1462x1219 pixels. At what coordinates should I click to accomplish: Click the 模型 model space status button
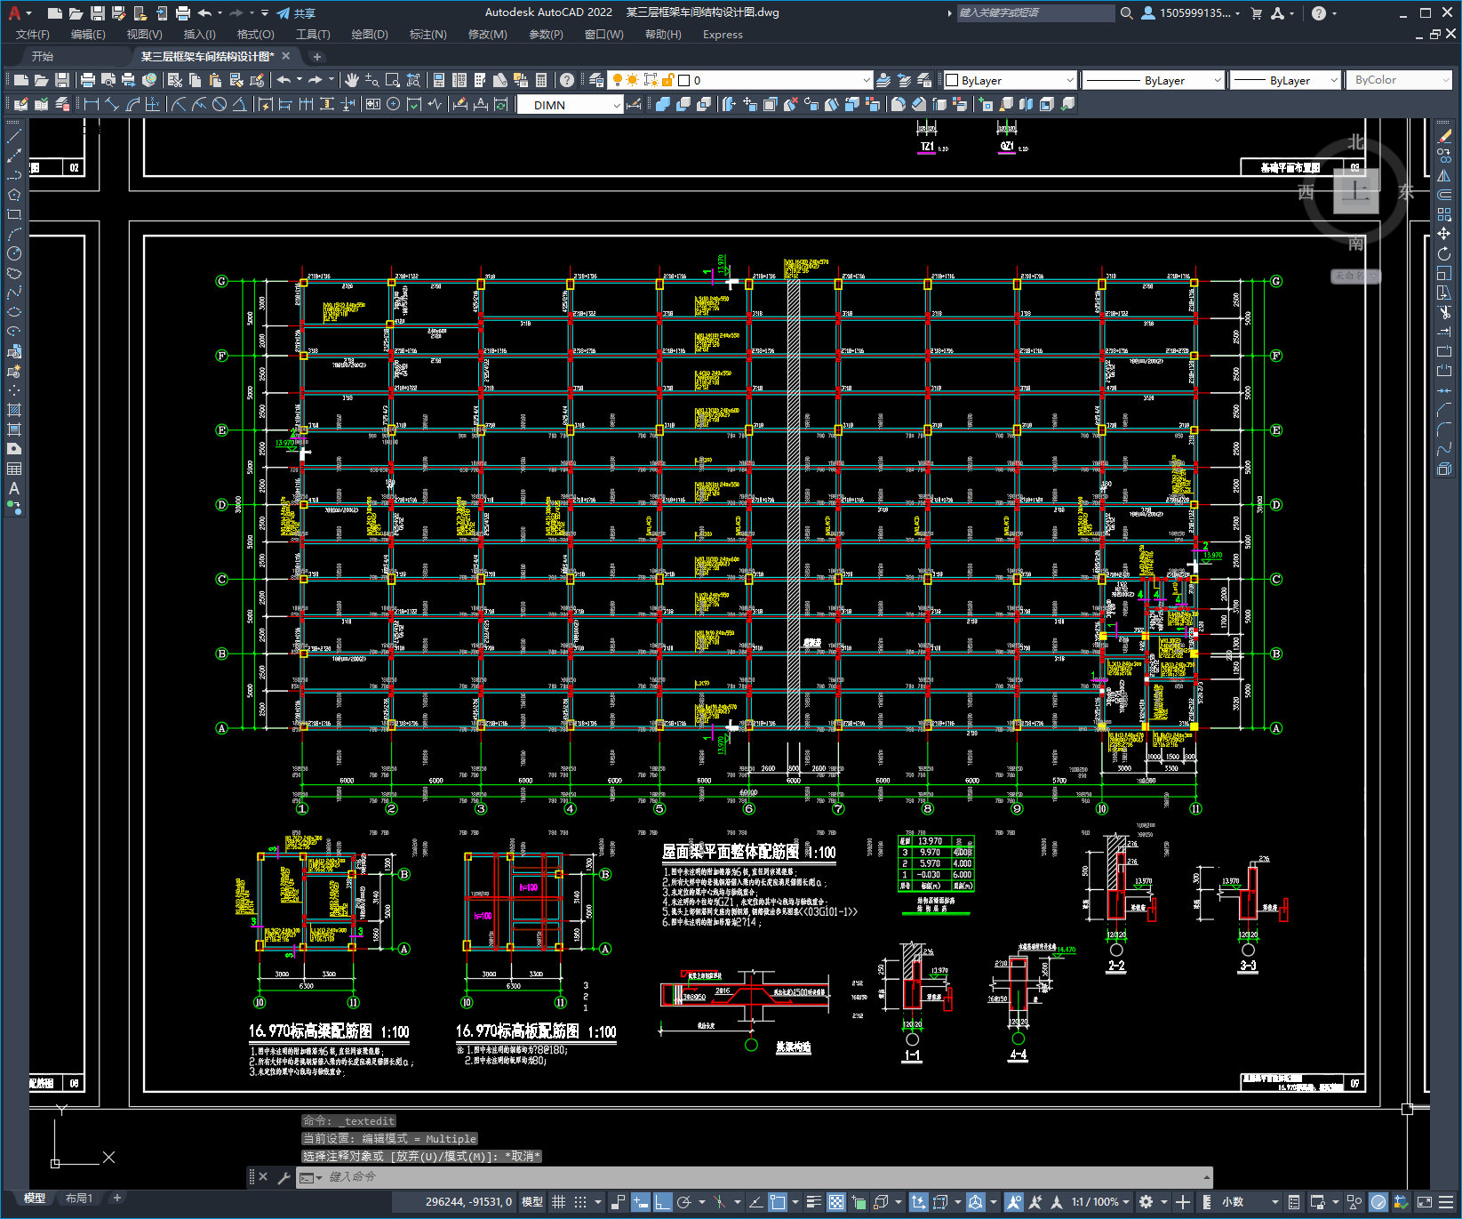532,1202
